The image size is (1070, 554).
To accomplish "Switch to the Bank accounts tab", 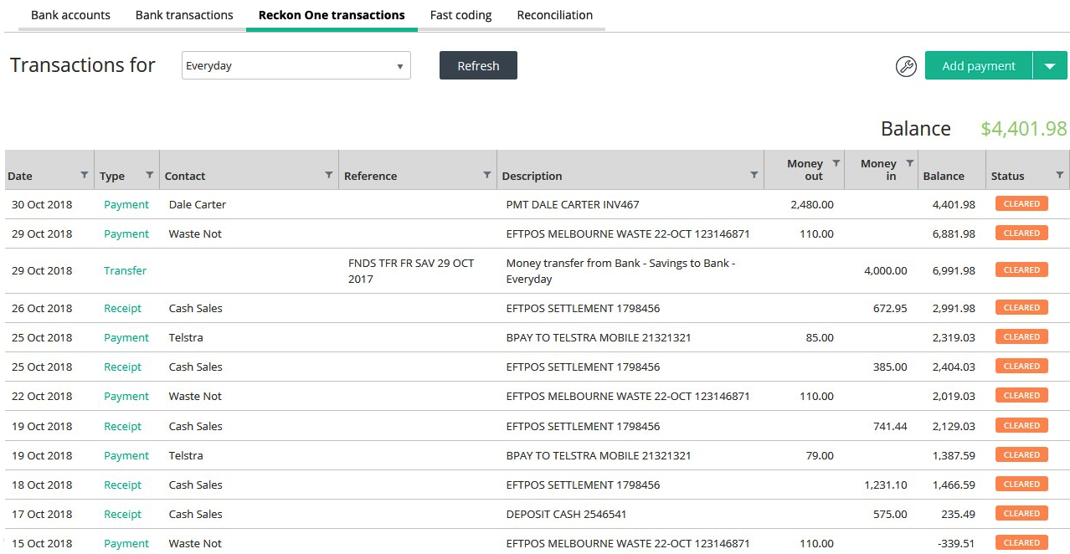I will 70,15.
